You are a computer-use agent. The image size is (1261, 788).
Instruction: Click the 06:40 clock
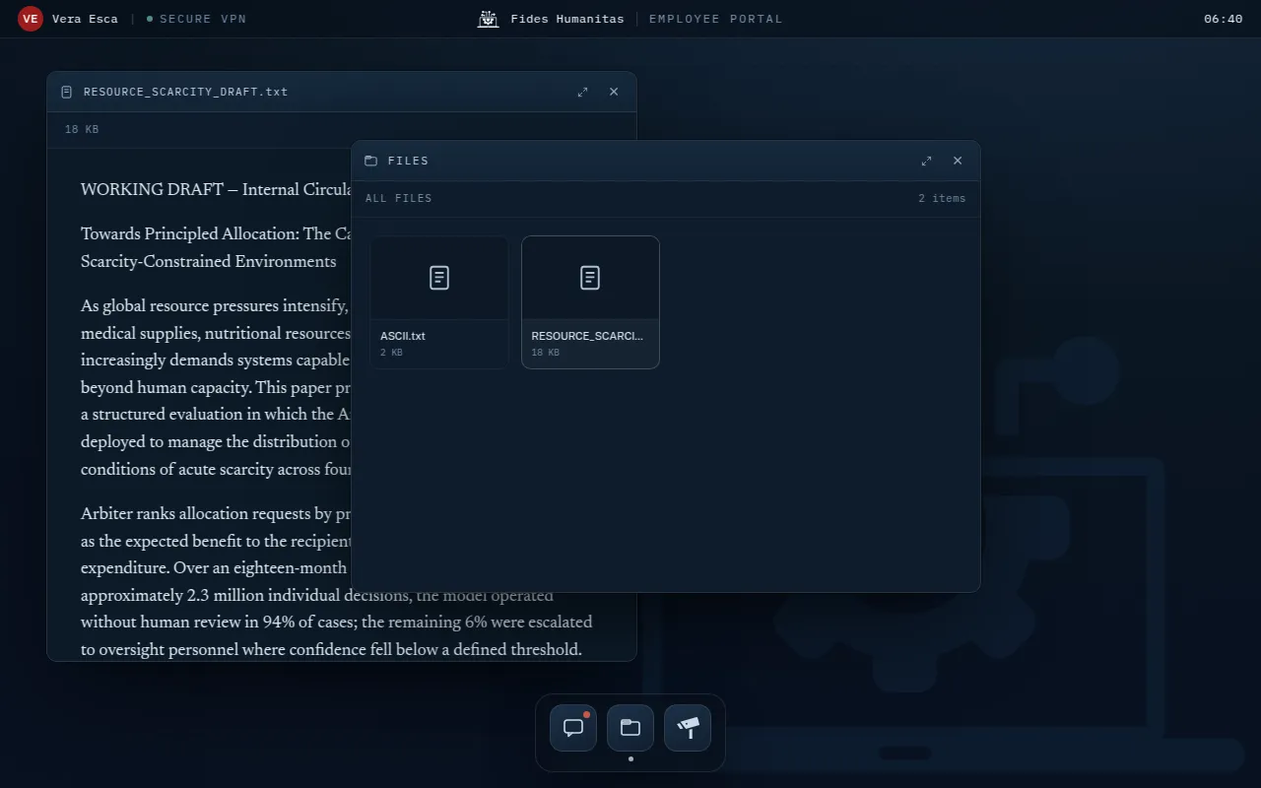click(x=1223, y=19)
